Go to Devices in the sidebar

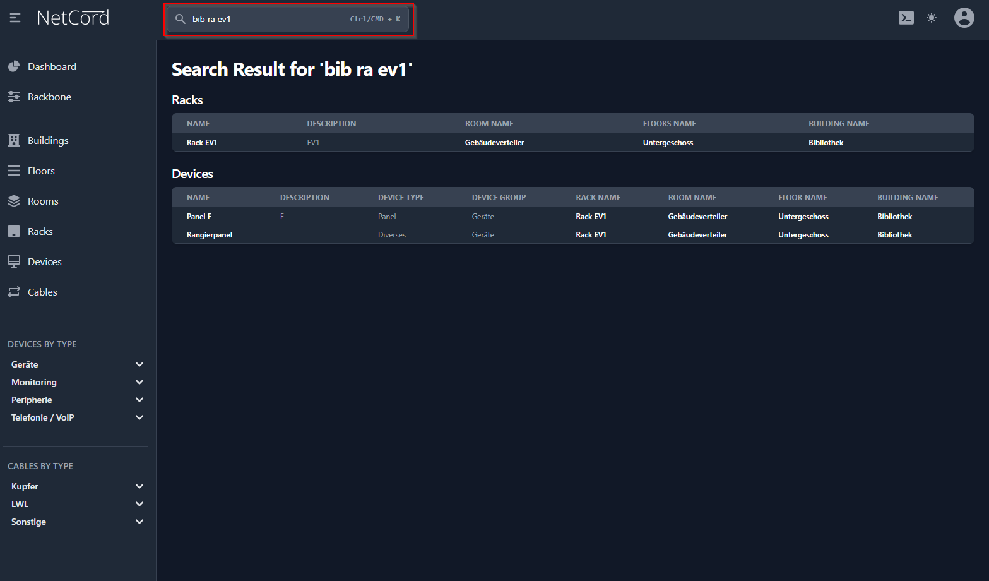pos(44,262)
